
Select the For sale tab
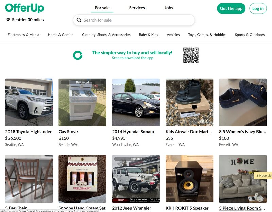tap(102, 8)
